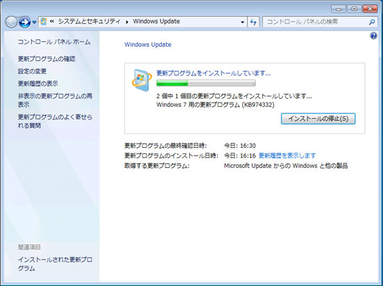Click システムとセキュリティ breadcrumb in address bar
The image size is (383, 286).
tap(89, 22)
